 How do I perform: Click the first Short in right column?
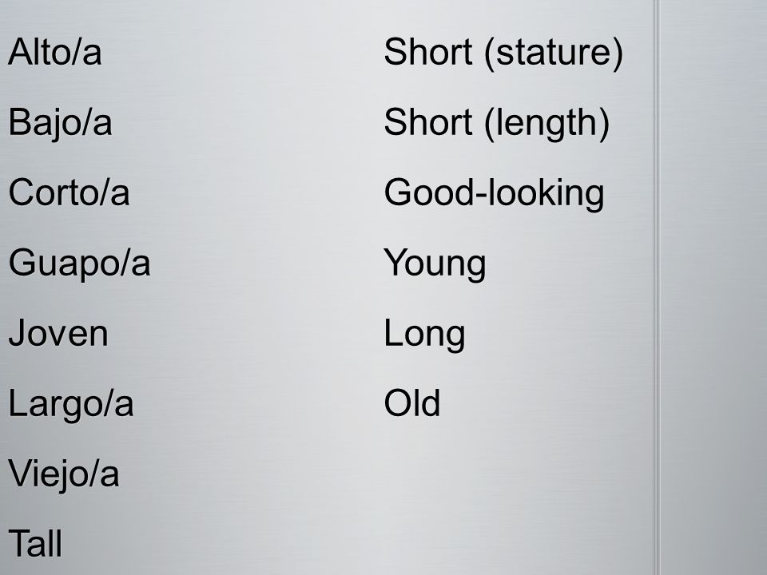coord(428,52)
